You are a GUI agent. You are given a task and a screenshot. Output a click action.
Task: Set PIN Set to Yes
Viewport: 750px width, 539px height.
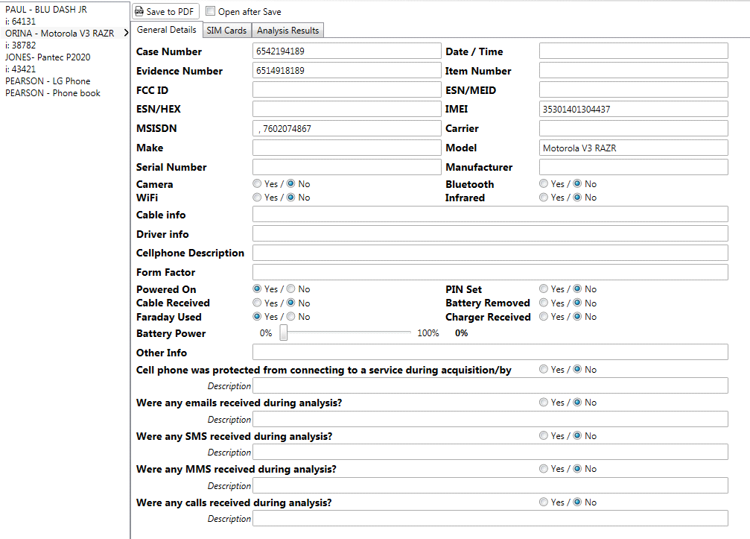pos(544,289)
